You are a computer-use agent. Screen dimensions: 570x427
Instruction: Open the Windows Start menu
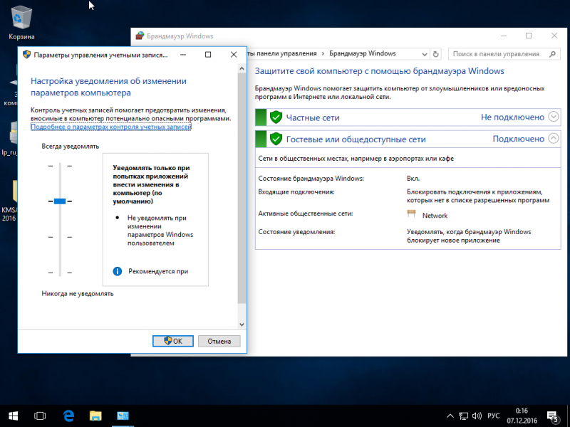14,416
